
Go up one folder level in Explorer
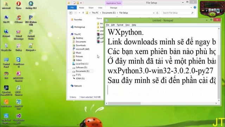[x=83, y=13]
